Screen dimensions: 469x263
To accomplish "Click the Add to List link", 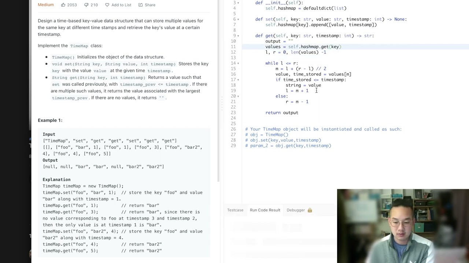I will 121,5.
